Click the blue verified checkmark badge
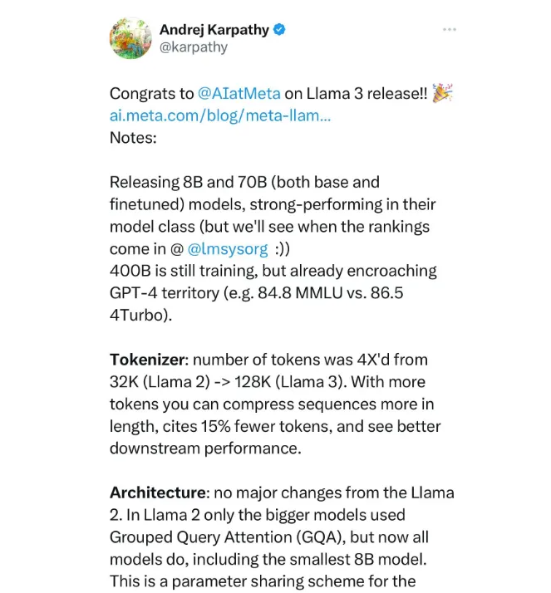Viewport: 551px width, 593px height. pos(279,30)
